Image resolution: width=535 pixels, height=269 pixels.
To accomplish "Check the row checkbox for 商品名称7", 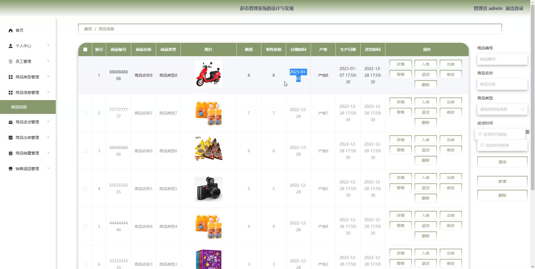I will pos(85,113).
